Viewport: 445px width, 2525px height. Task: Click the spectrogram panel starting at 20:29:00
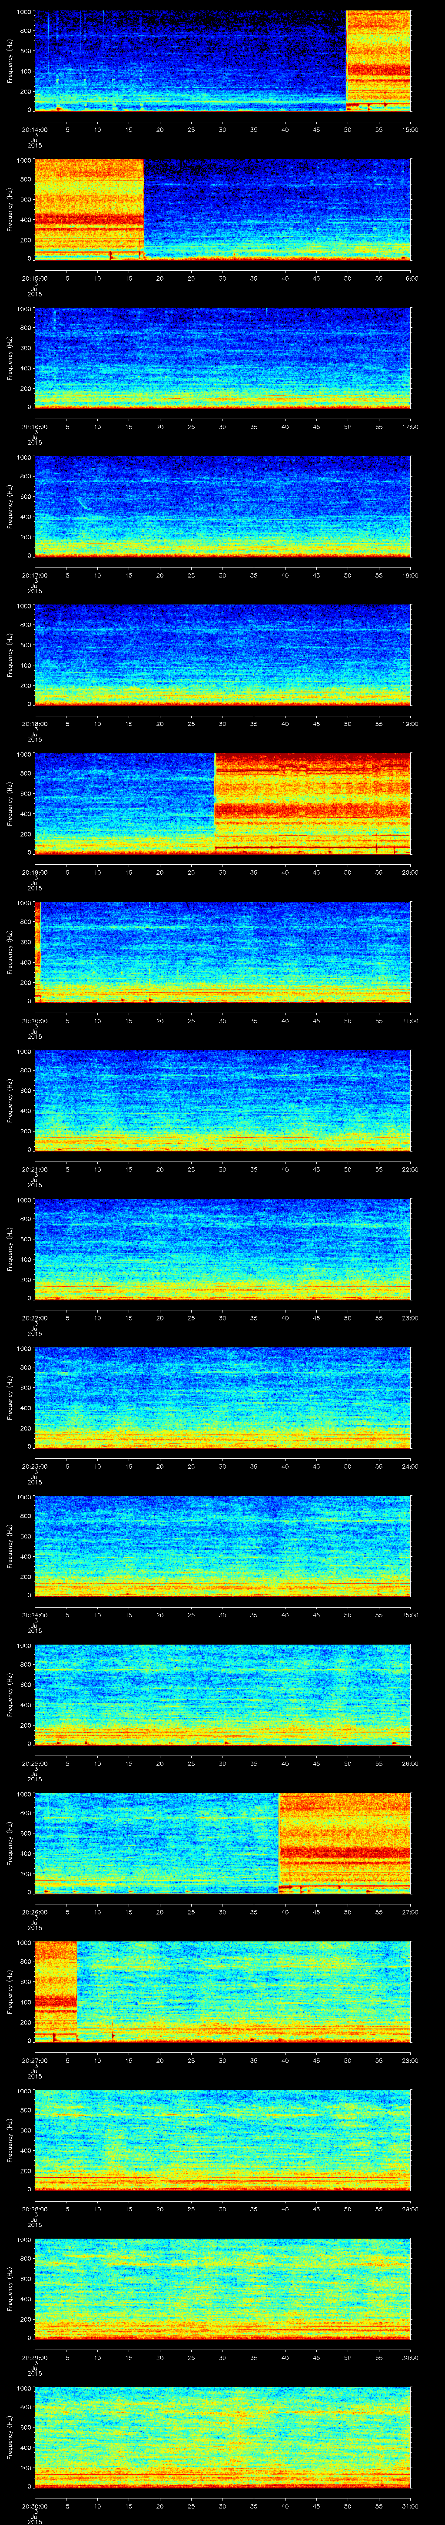click(x=222, y=2289)
